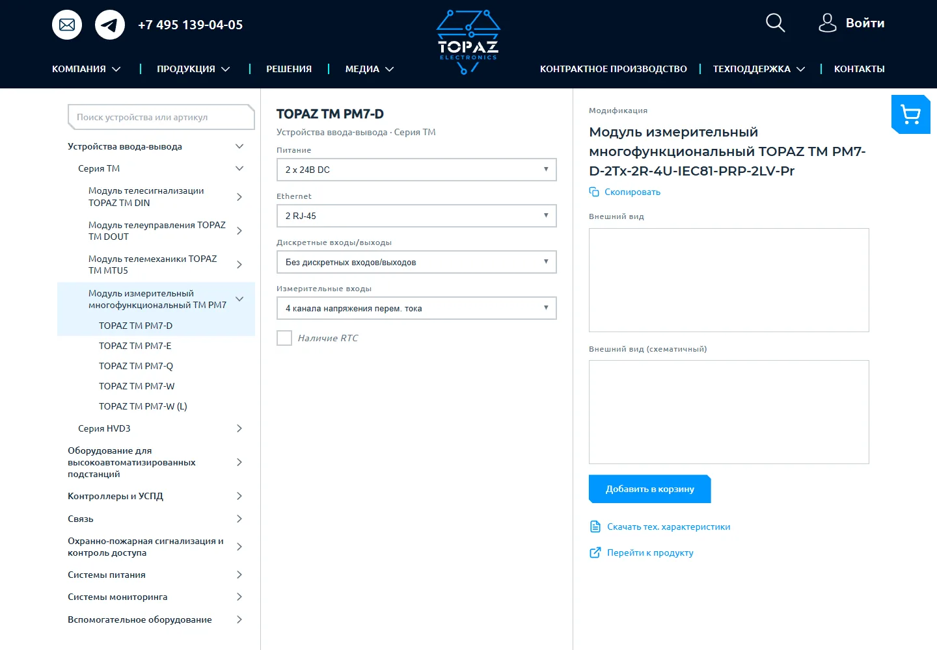Expand Модуль телемеханики TOPAZ TM MTU5 chevron
This screenshot has height=650, width=937.
tap(239, 265)
